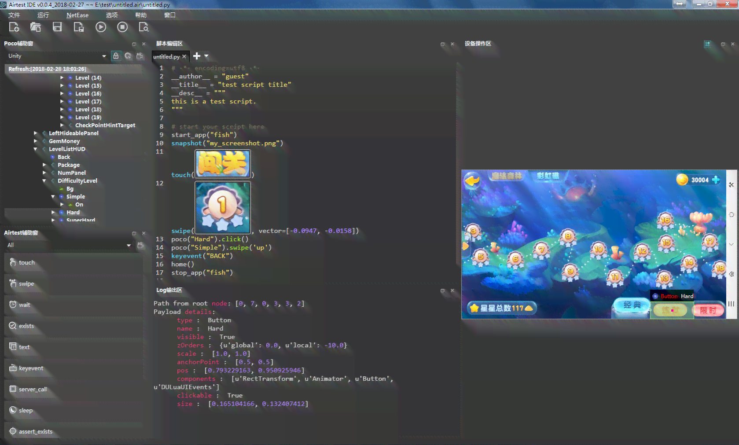
Task: Insert a swipe command
Action: pyautogui.click(x=74, y=284)
